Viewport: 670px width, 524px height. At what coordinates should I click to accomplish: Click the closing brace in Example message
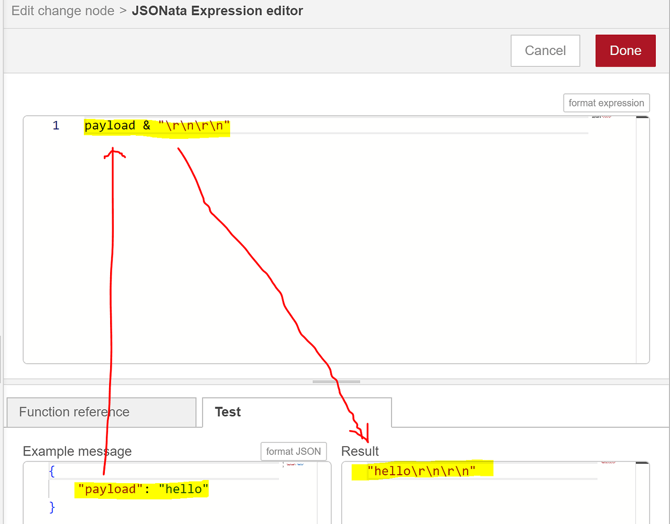(x=52, y=507)
